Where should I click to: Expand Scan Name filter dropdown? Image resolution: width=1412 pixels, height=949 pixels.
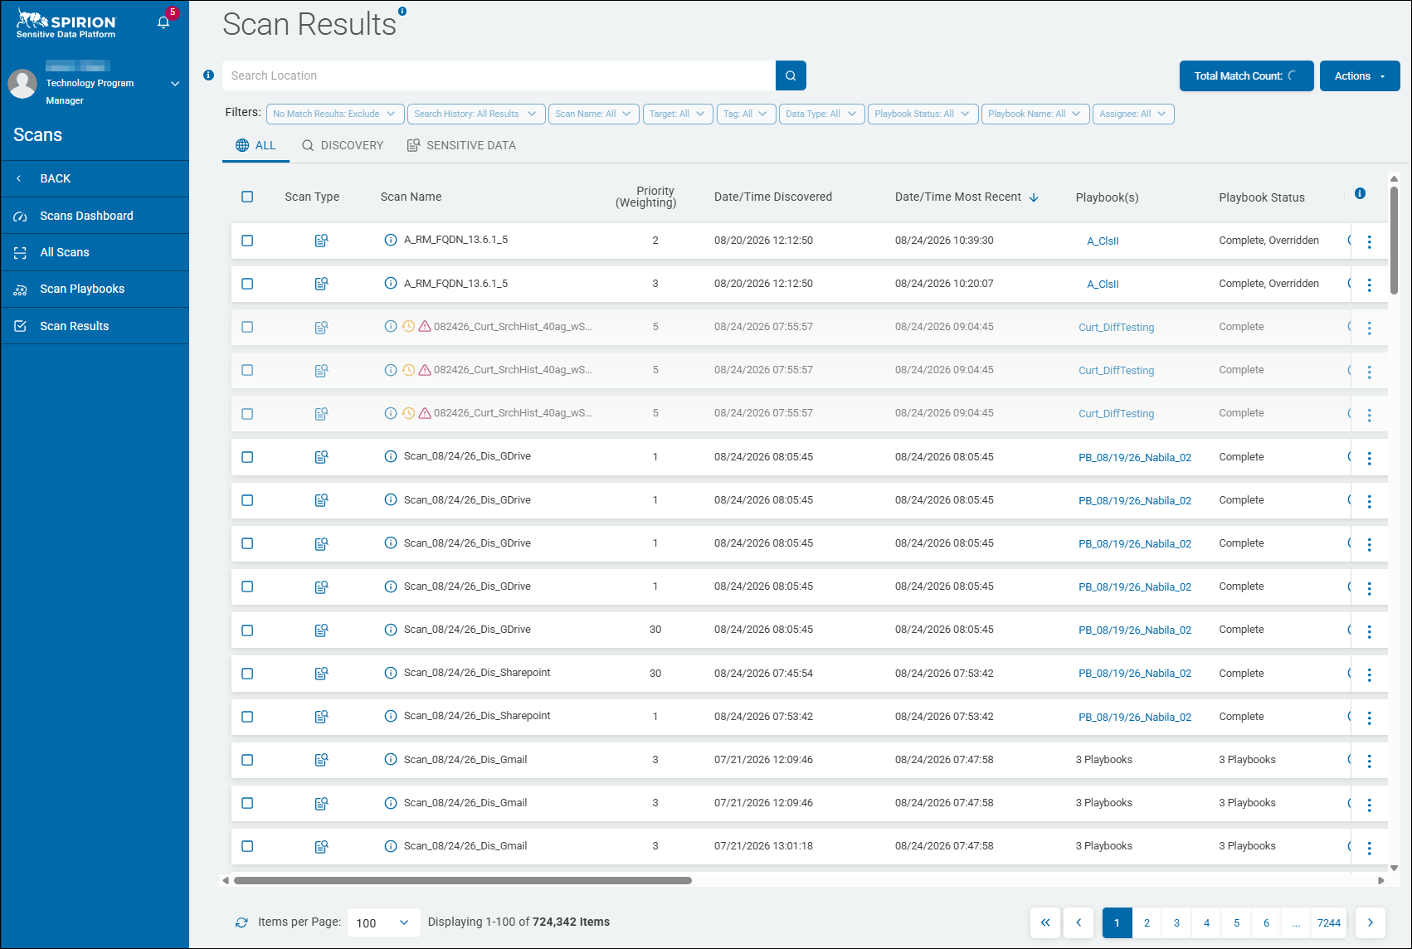[593, 114]
